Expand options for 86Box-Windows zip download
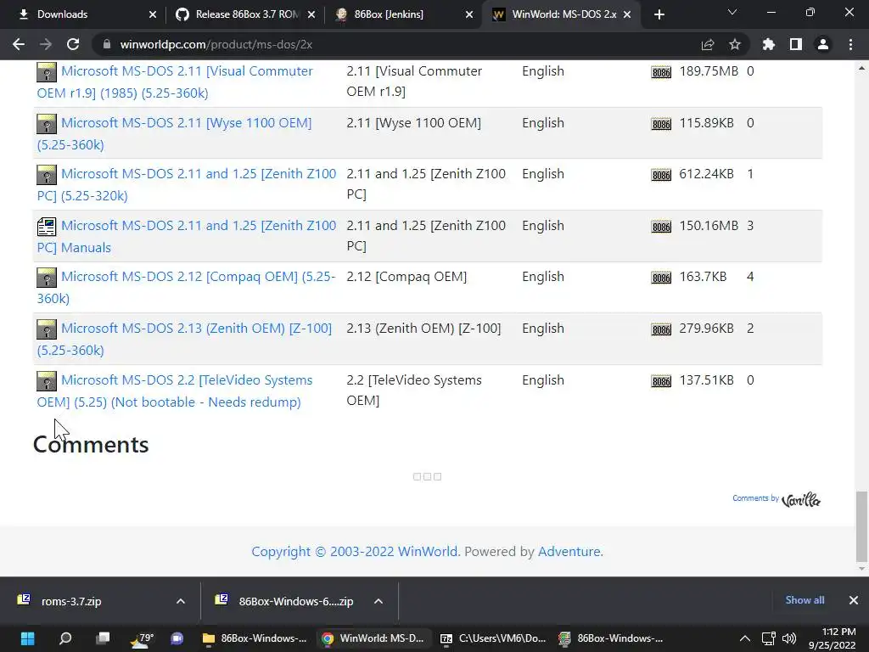869x652 pixels. coord(378,601)
